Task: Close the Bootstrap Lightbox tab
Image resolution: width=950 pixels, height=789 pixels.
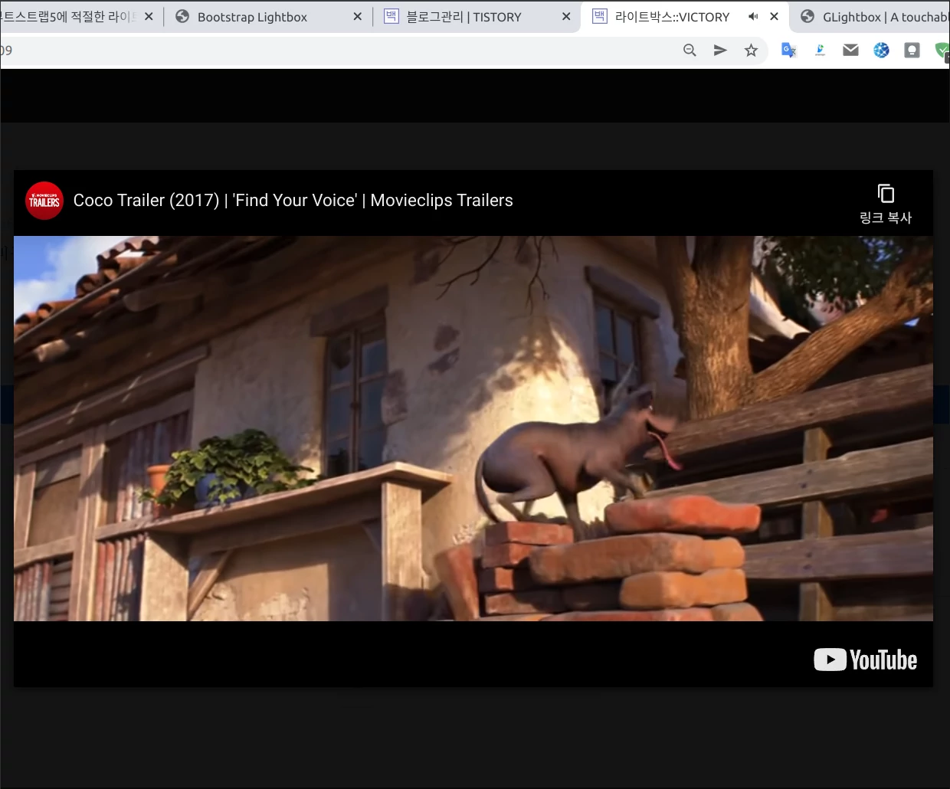Action: click(x=357, y=16)
